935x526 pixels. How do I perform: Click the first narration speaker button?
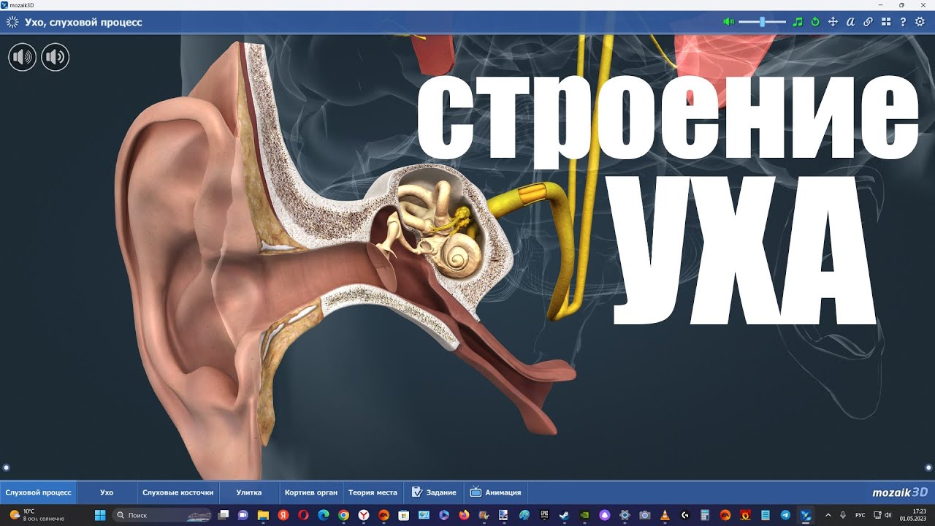[22, 57]
